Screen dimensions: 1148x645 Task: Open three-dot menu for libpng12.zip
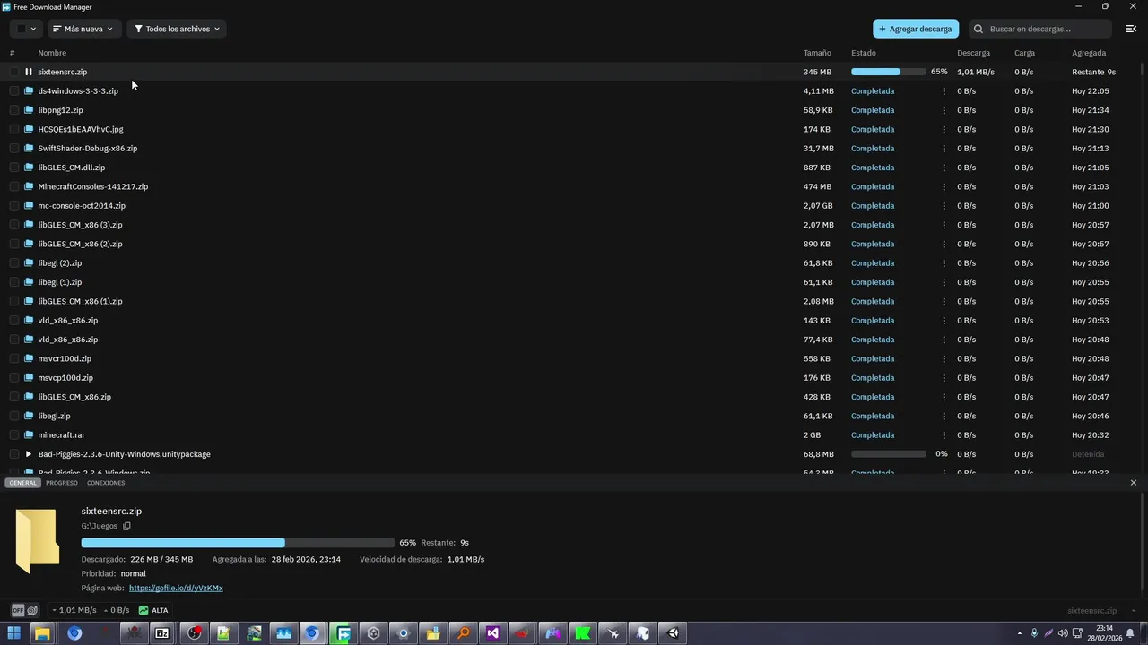944,110
